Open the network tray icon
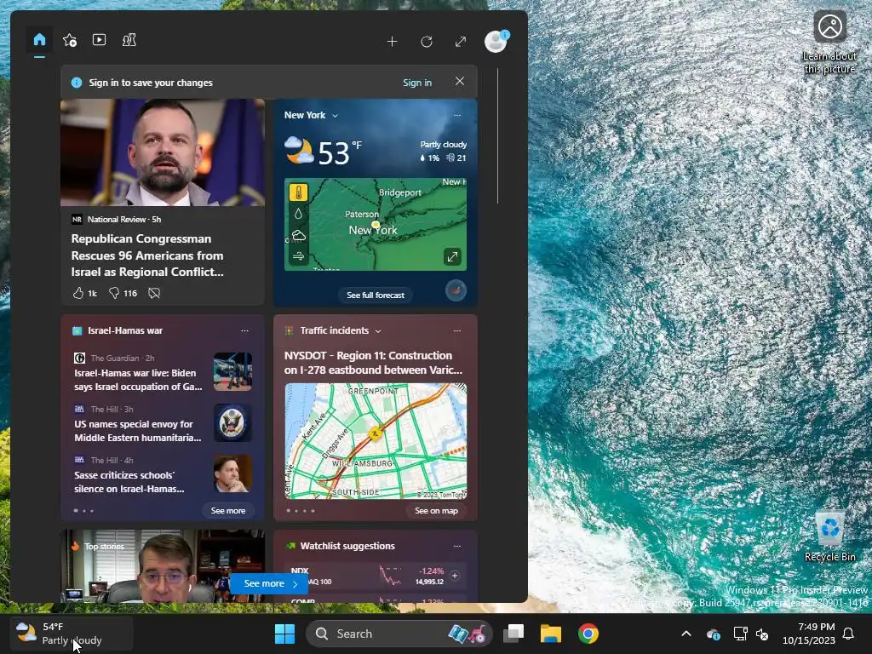The width and height of the screenshot is (872, 654). click(740, 634)
